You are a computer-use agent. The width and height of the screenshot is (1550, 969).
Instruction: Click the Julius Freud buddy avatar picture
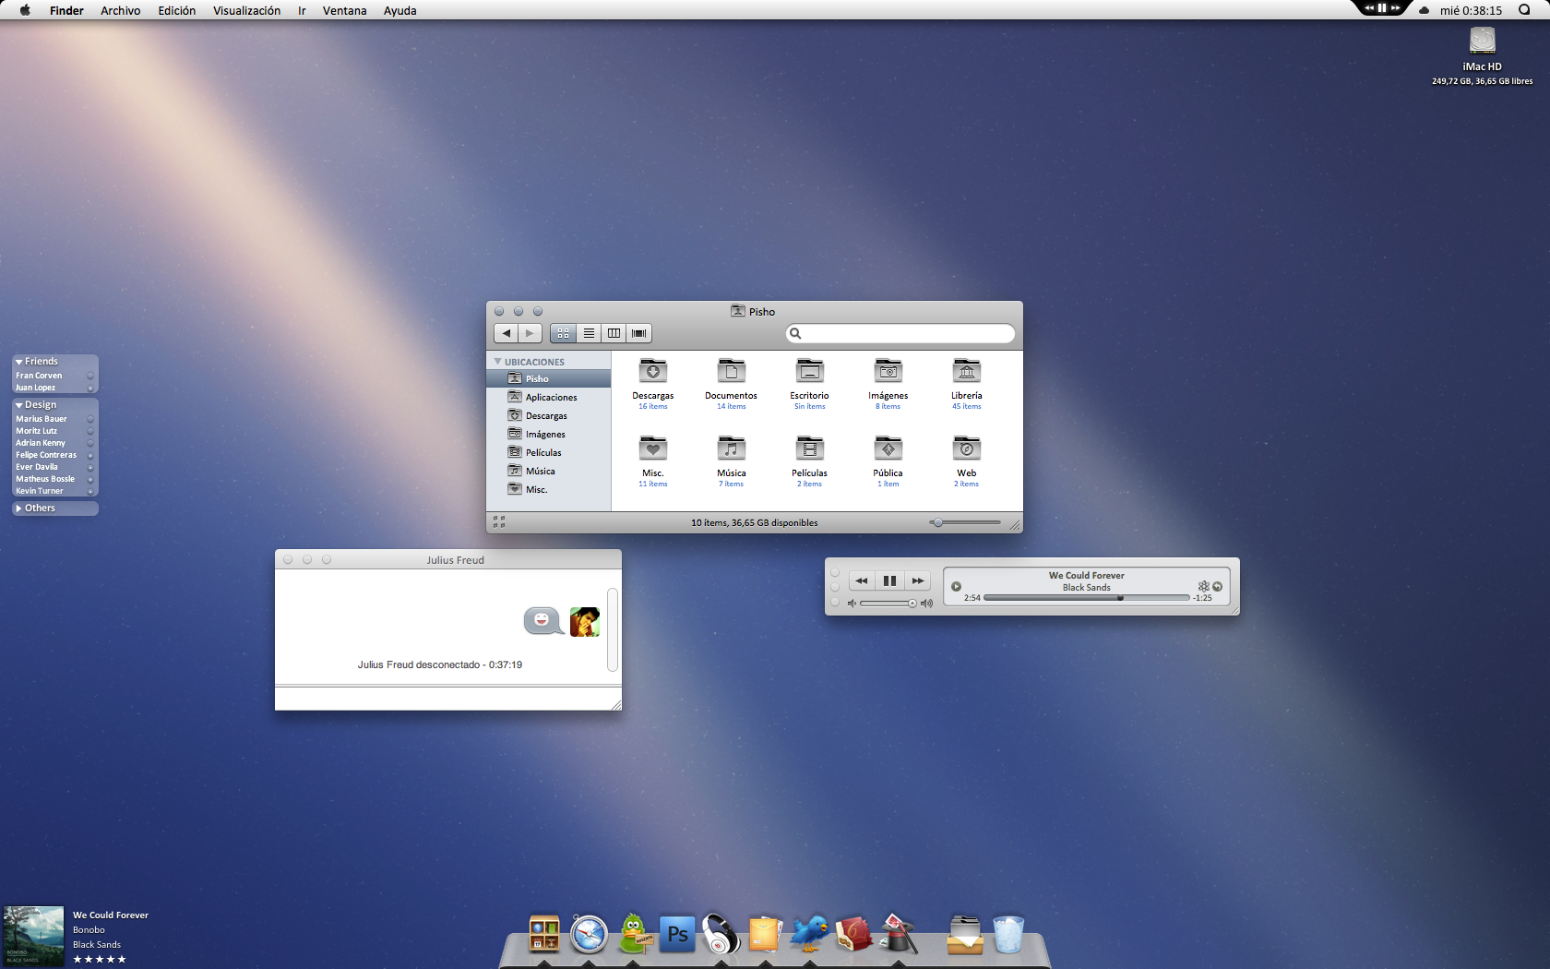pos(585,621)
